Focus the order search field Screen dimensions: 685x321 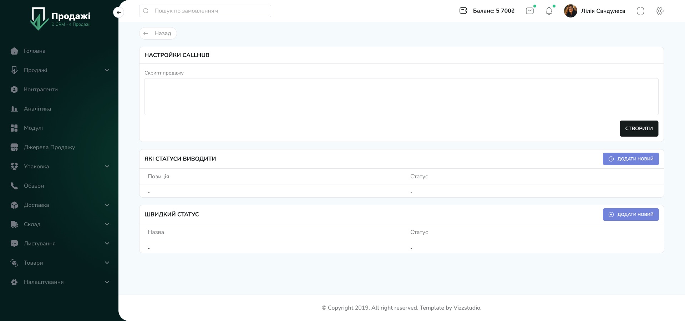click(205, 11)
